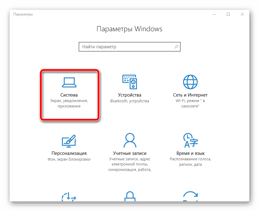The width and height of the screenshot is (259, 211).
Task: Open Устройства via keyboard and speaker icon
Action: pyautogui.click(x=130, y=81)
